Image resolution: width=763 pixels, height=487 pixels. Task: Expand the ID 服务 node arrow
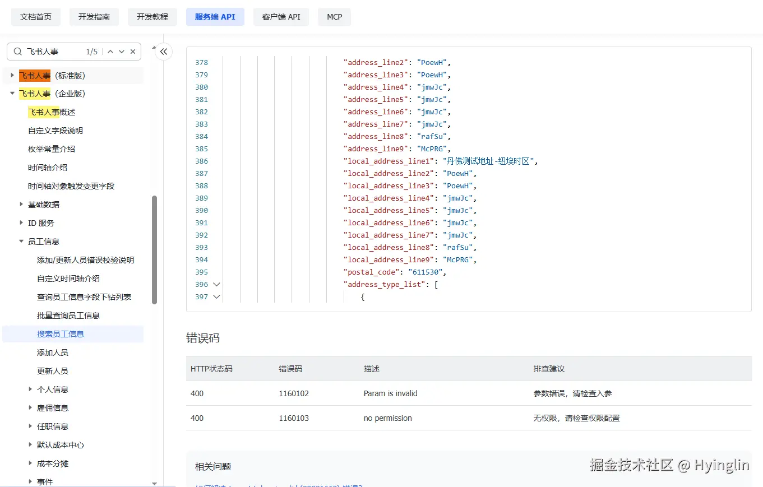(21, 223)
